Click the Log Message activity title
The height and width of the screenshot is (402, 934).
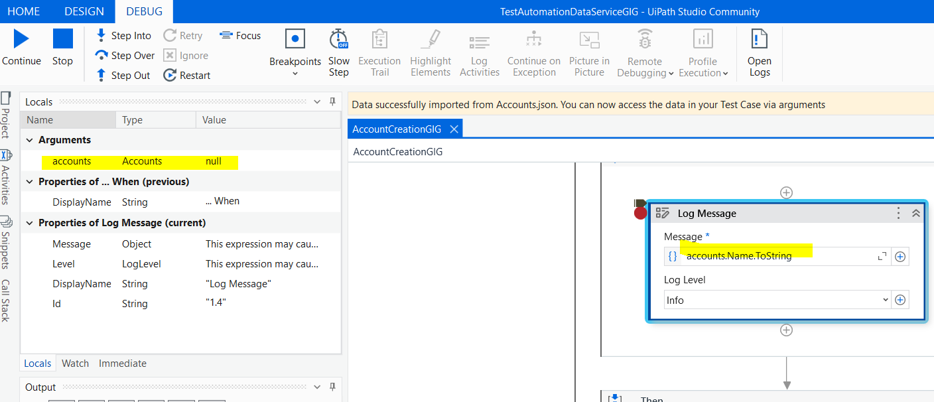point(707,213)
